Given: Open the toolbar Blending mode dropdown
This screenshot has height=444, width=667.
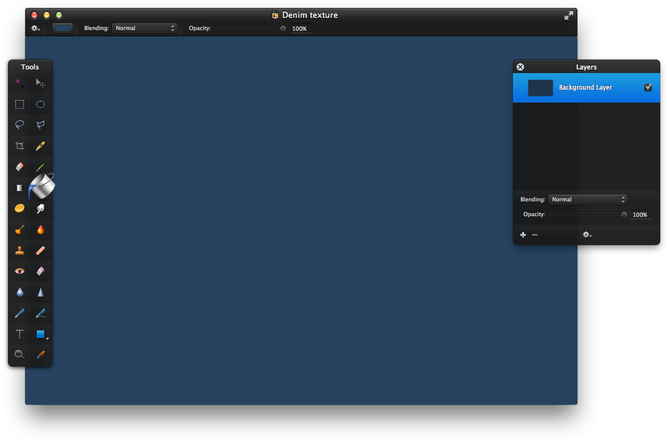Looking at the screenshot, I should pos(144,28).
